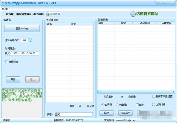Click the 试用版 status bar text

[6, 120]
